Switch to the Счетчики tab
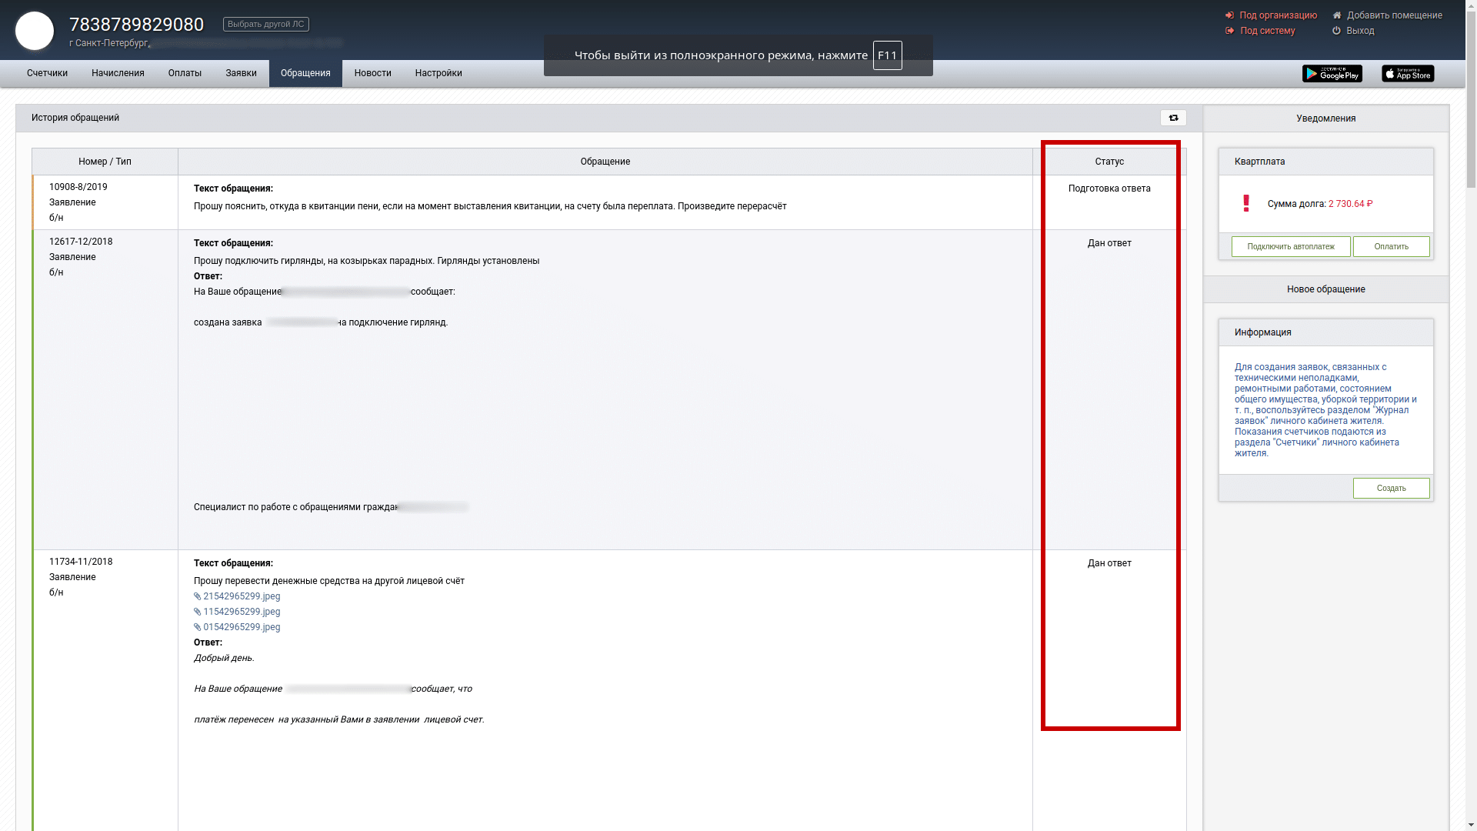Screen dimensions: 1477x831 [47, 74]
